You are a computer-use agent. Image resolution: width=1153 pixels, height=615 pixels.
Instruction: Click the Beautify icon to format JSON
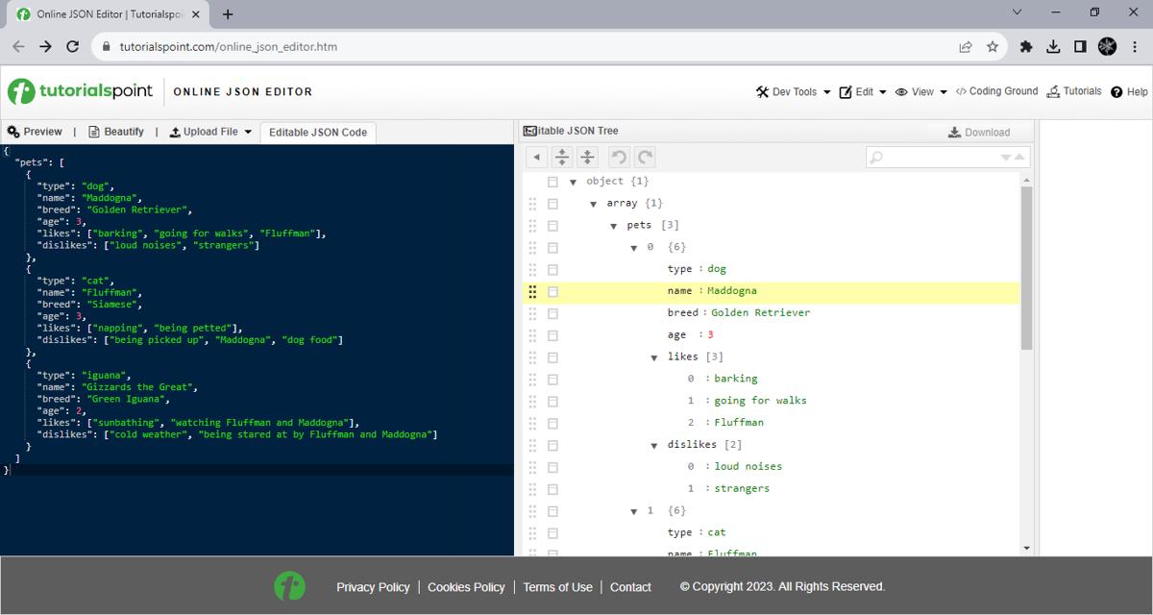[95, 131]
